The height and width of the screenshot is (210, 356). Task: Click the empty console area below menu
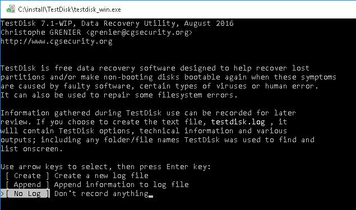[x=178, y=204]
